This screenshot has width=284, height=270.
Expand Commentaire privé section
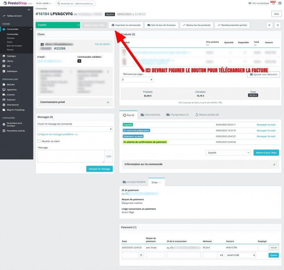[108, 103]
